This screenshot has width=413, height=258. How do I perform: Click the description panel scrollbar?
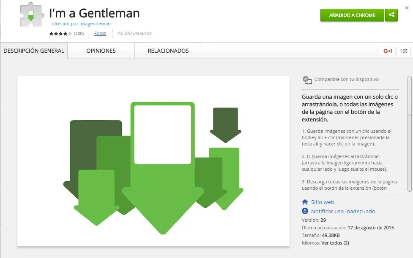point(409,134)
